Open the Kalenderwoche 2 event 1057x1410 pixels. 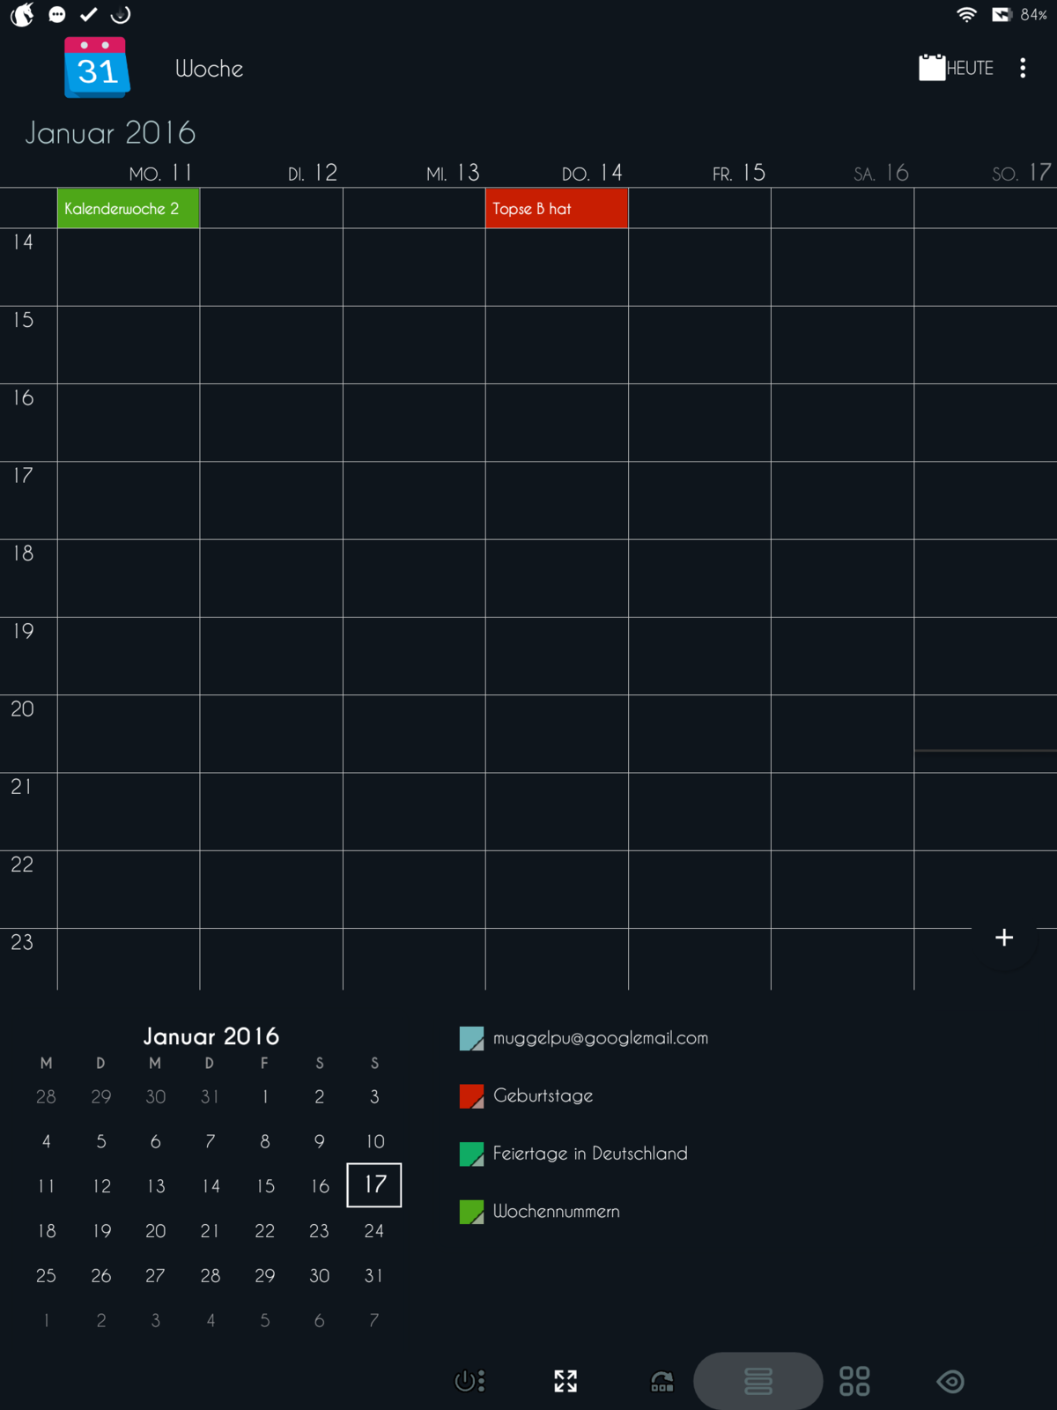click(129, 209)
